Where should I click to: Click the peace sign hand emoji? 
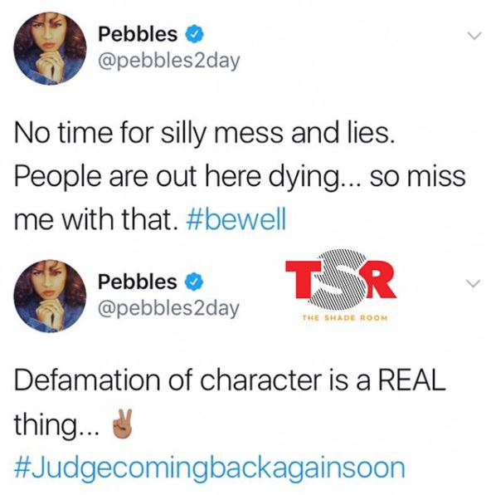click(x=121, y=424)
